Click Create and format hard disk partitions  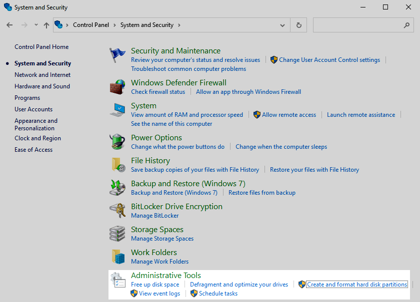click(x=357, y=285)
